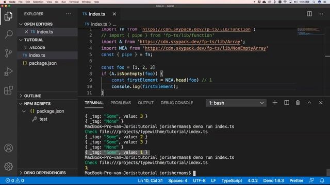Maximize the terminal panel size
The image size is (330, 185).
point(309,103)
